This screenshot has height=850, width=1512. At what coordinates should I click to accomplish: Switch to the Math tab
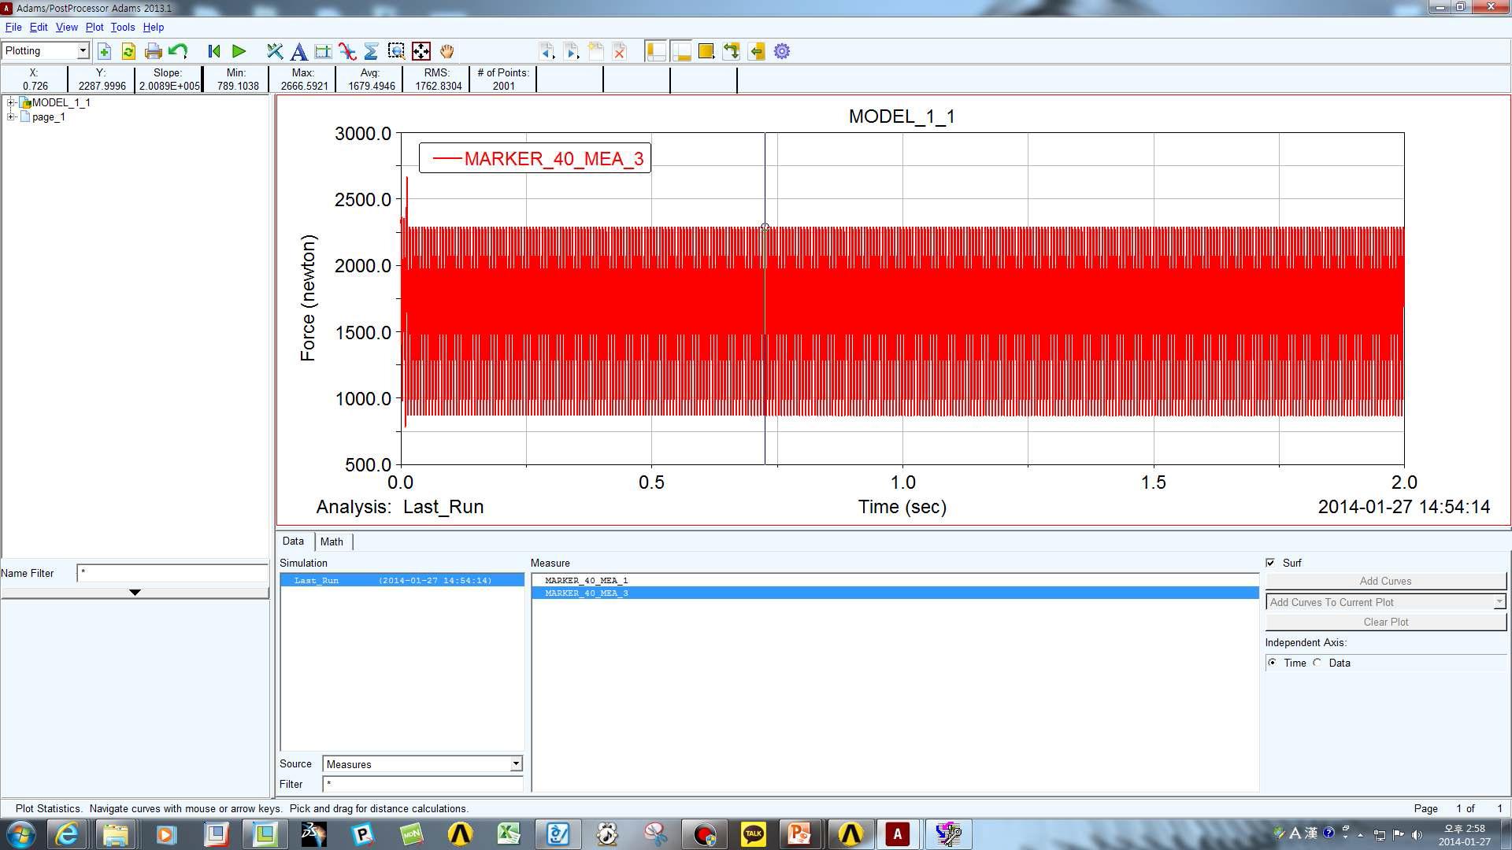coord(332,541)
